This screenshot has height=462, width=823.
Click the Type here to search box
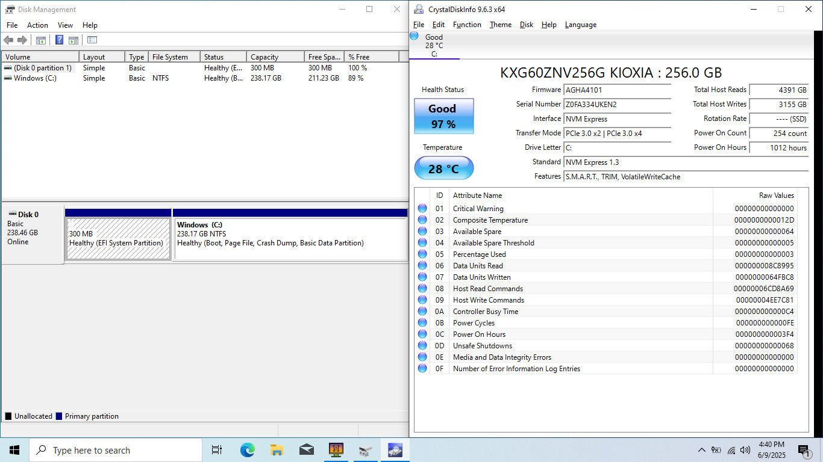[x=116, y=450]
